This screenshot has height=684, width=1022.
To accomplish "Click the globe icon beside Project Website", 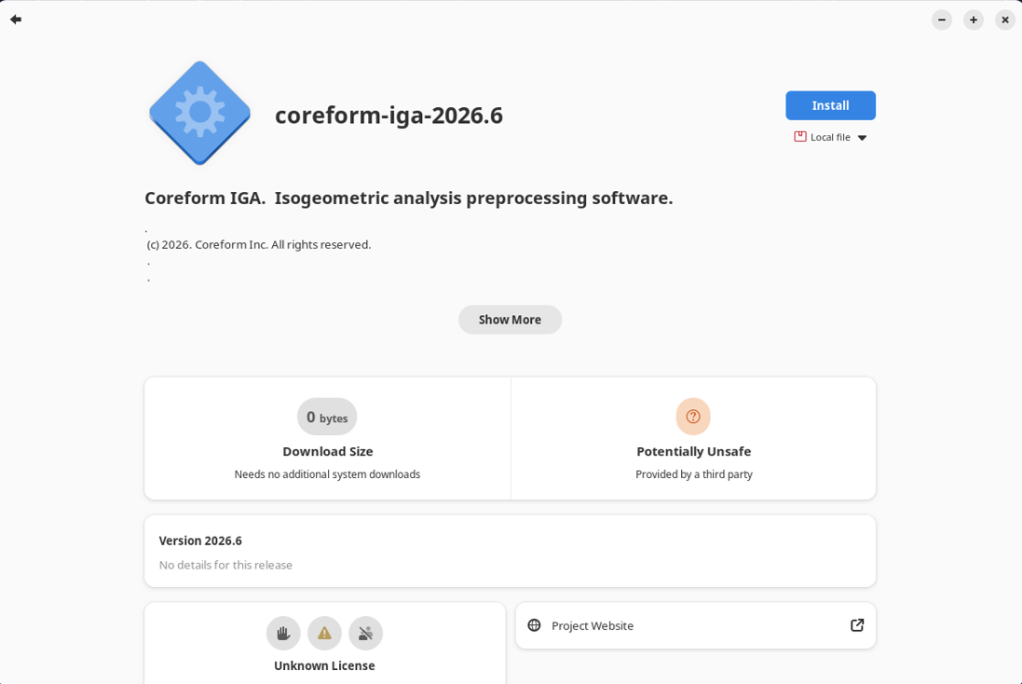I will (534, 625).
